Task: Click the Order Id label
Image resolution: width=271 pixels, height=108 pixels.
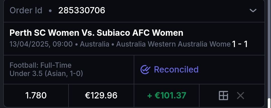Action: point(26,11)
